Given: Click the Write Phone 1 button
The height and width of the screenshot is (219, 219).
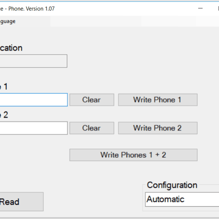Looking at the screenshot, I should coord(158,100).
